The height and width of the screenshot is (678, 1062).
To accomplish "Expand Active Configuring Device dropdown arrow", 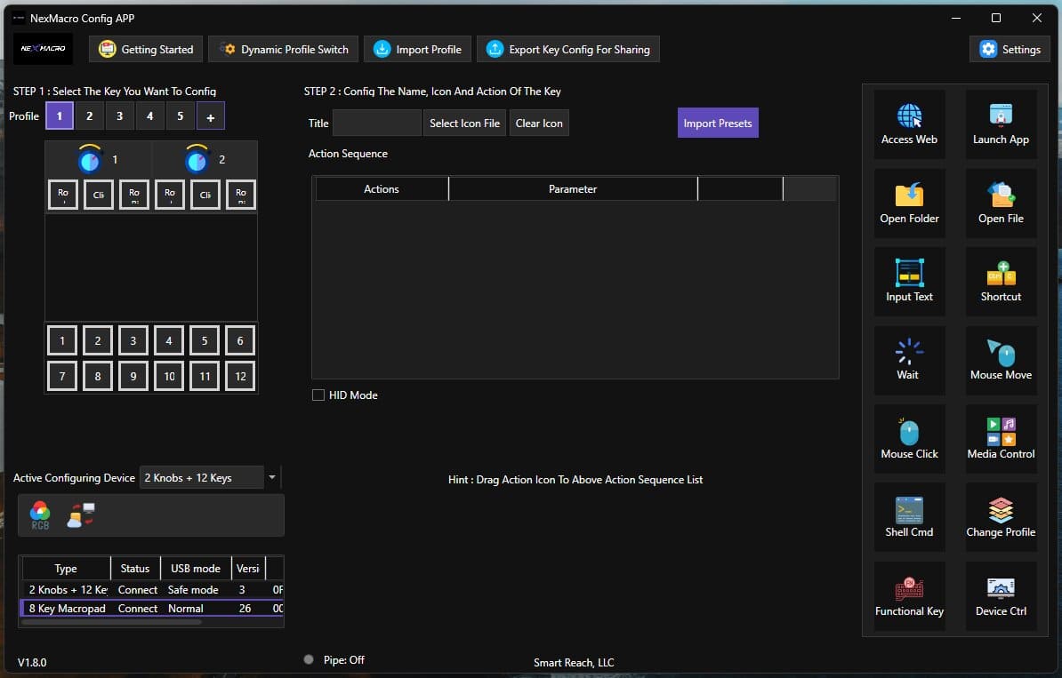I will [x=271, y=478].
